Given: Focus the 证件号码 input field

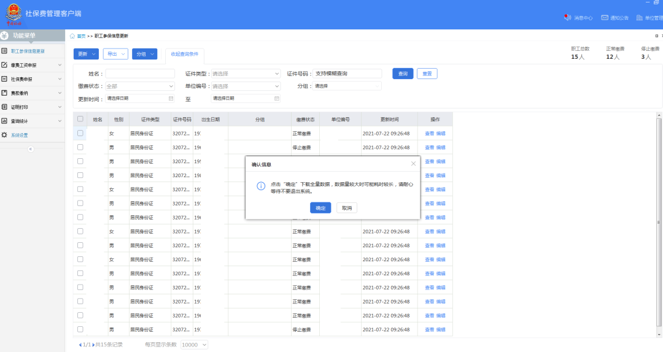Looking at the screenshot, I should tap(347, 74).
